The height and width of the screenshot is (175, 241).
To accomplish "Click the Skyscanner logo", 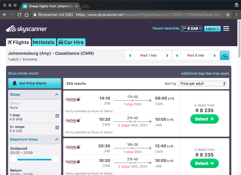I will pos(26,29).
